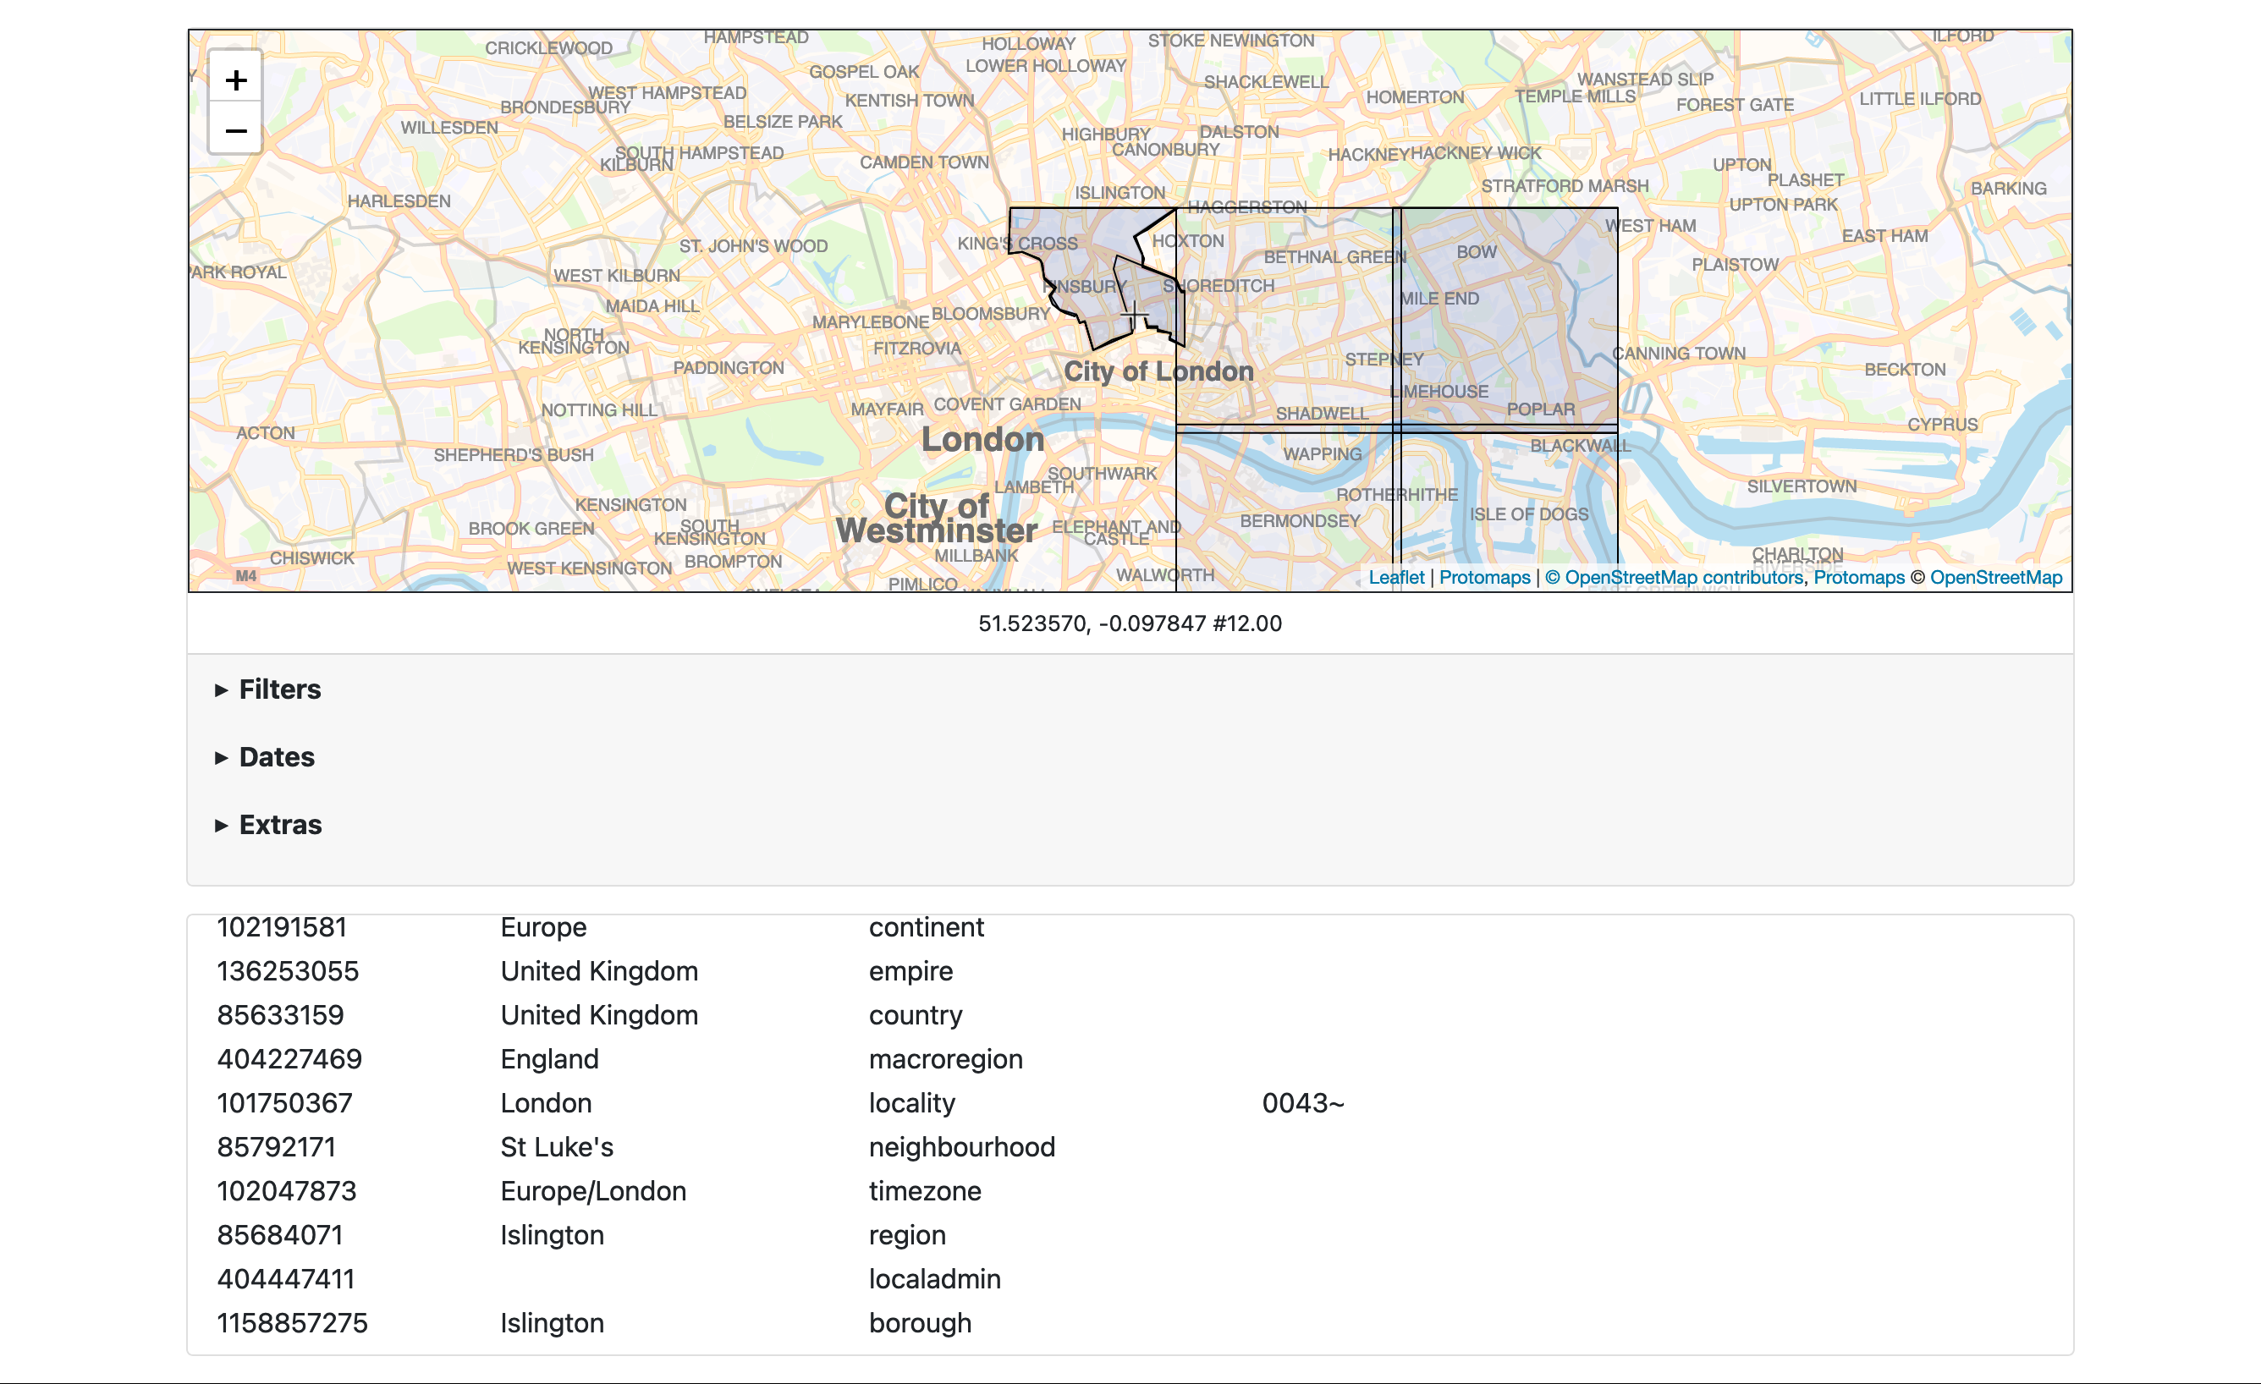Click the London locality row
The width and height of the screenshot is (2261, 1384).
tap(546, 1103)
